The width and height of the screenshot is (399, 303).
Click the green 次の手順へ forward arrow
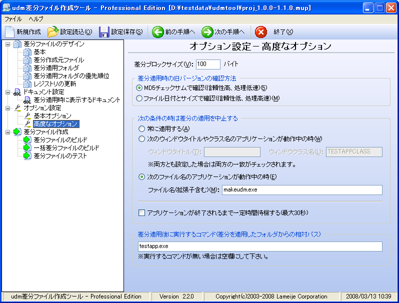click(x=207, y=32)
